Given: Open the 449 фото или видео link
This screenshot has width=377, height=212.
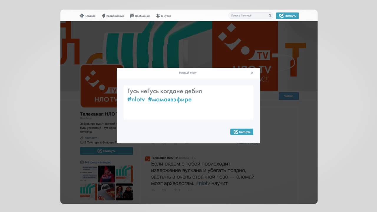Looking at the screenshot, I should 98,162.
